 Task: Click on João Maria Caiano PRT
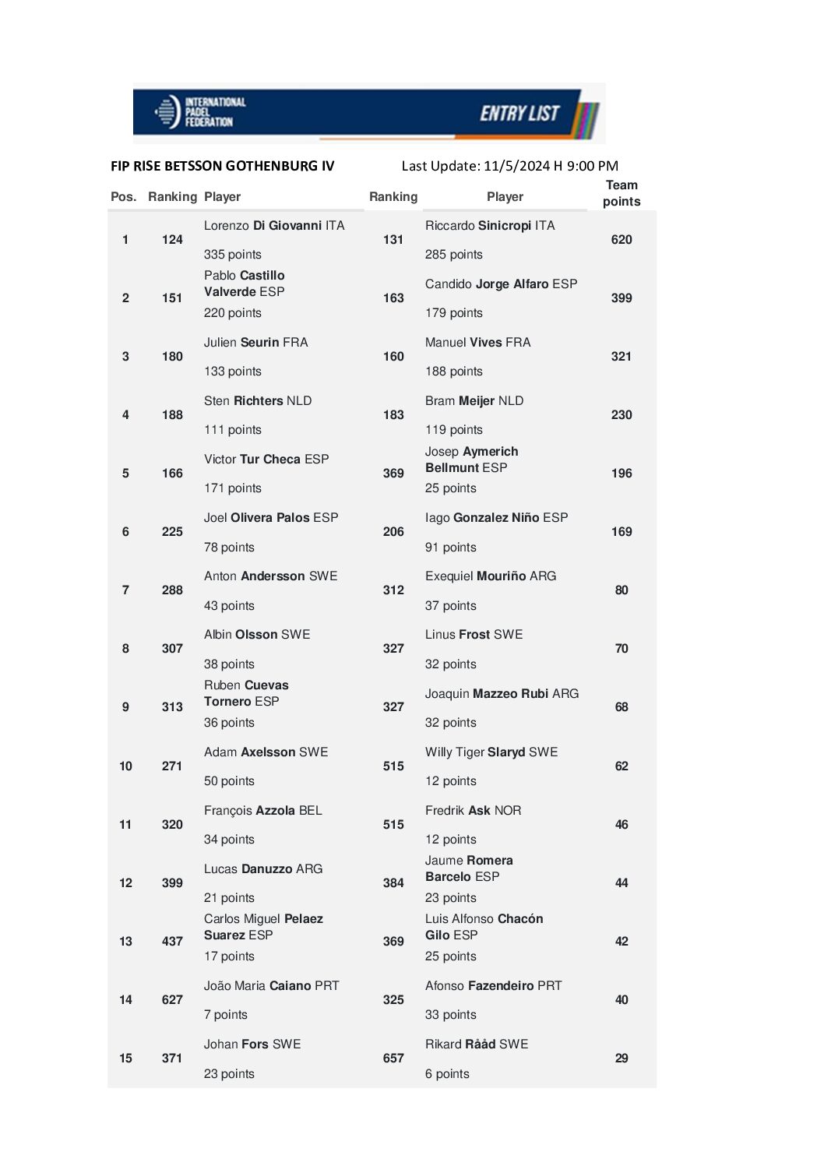point(271,986)
